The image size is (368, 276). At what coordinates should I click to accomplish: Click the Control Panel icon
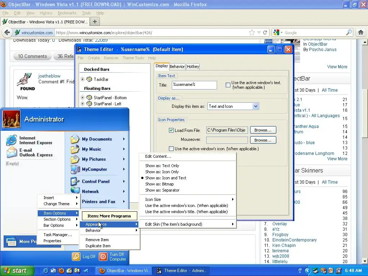coord(75,181)
